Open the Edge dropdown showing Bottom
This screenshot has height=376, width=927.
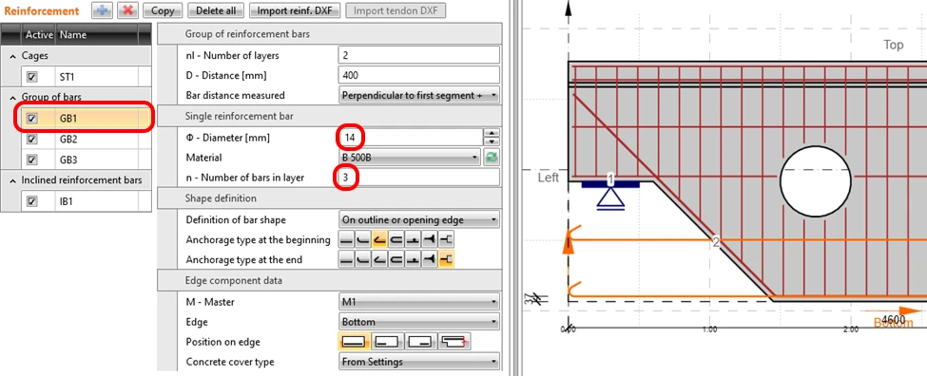pyautogui.click(x=419, y=322)
